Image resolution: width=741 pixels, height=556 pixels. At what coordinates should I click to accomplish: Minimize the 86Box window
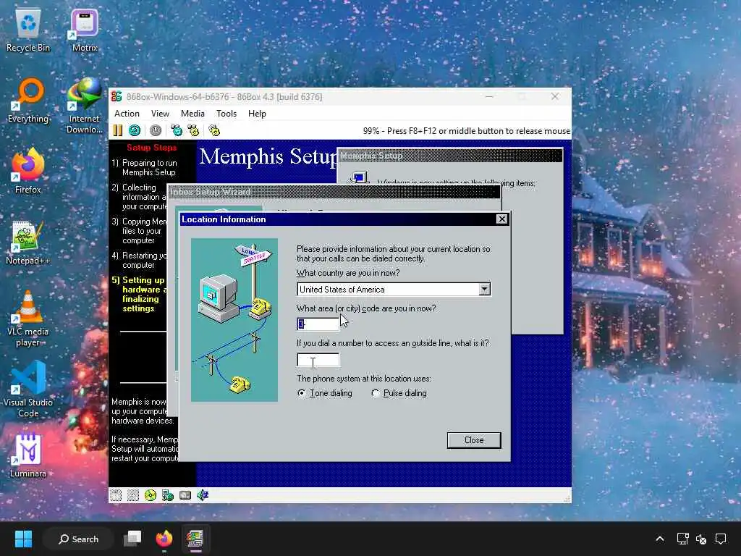tap(490, 96)
